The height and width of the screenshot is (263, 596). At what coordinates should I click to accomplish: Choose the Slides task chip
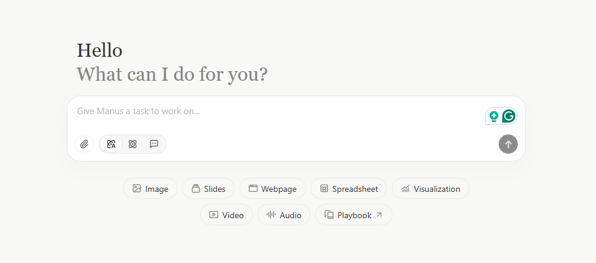click(x=208, y=189)
